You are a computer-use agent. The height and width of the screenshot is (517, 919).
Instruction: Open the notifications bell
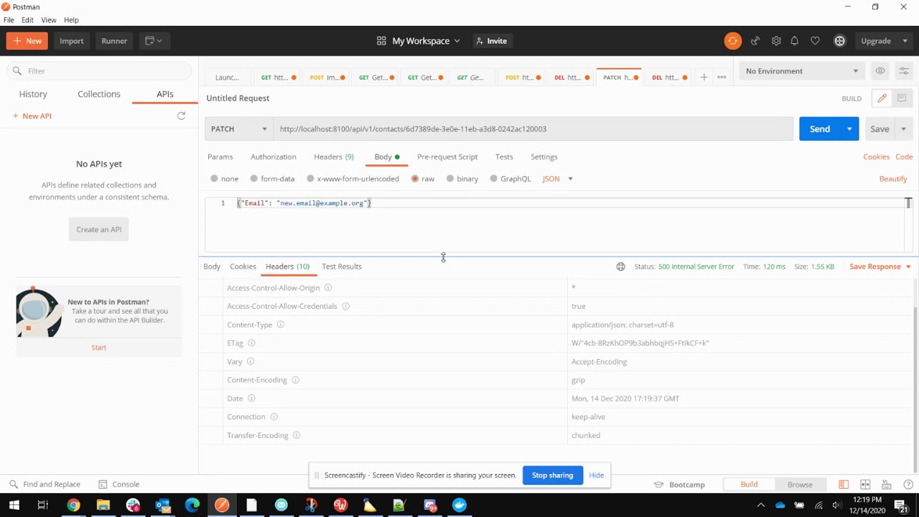tap(795, 41)
